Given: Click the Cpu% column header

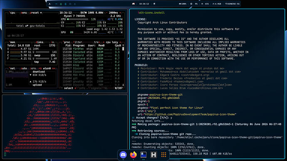Looking at the screenshot, I should 118,46.
